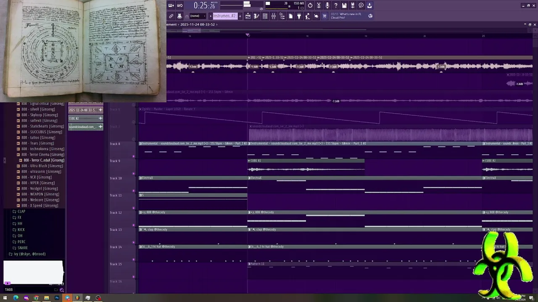Click the CUBE #2 audio clip on Track 9

click(x=306, y=167)
